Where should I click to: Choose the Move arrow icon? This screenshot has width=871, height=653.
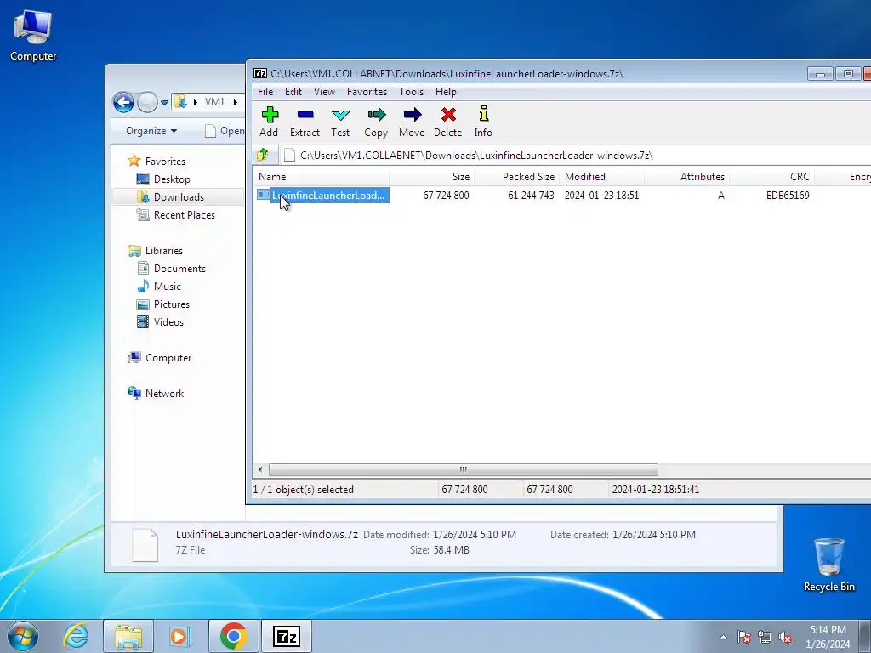(412, 115)
